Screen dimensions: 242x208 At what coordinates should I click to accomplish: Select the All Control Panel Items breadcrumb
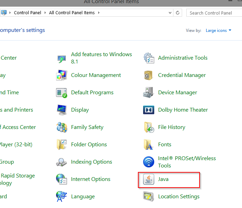coord(72,13)
